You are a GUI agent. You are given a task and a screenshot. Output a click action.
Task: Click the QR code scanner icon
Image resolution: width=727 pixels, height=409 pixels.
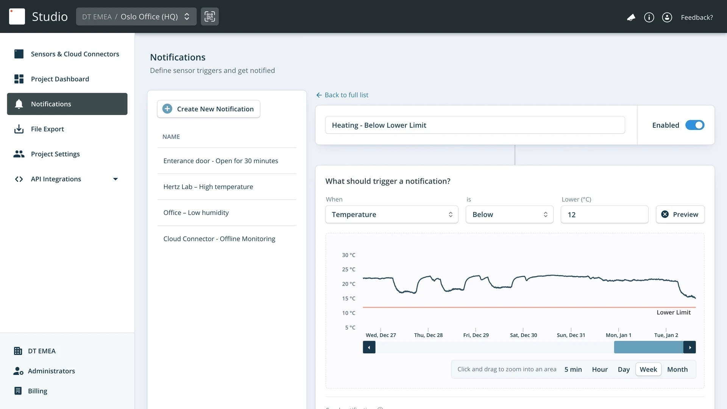[209, 17]
